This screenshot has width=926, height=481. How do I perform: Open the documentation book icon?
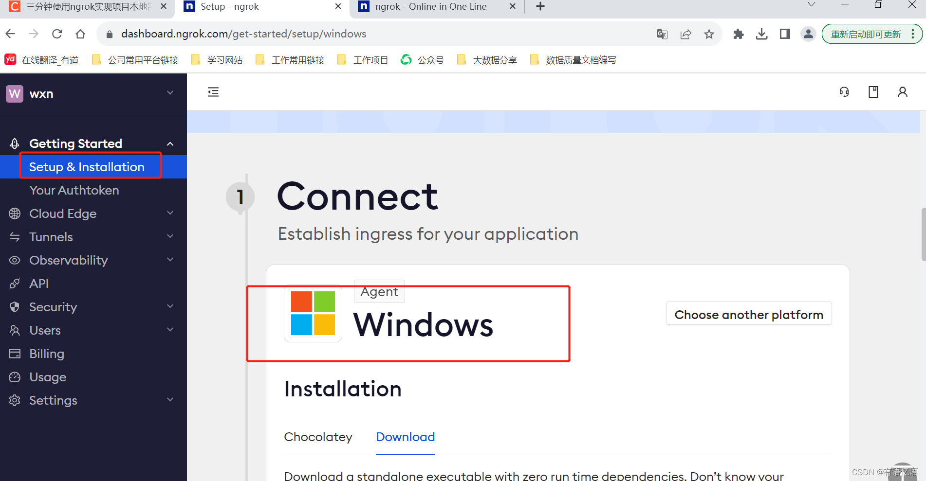(873, 92)
